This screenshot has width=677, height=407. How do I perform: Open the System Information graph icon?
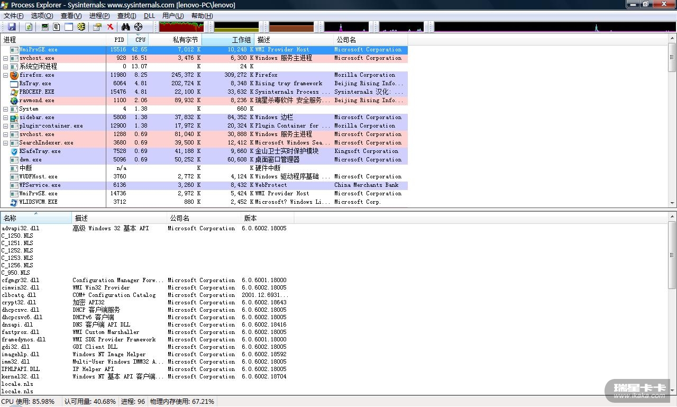coord(45,27)
